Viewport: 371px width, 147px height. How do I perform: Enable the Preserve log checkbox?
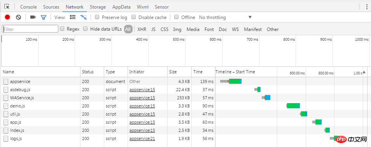(97, 17)
